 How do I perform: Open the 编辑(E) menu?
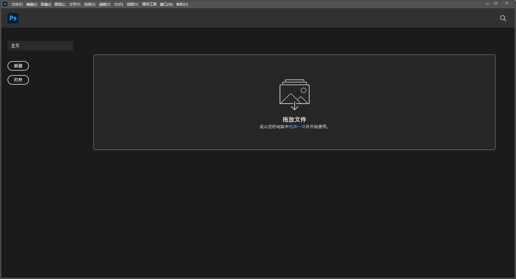point(32,4)
